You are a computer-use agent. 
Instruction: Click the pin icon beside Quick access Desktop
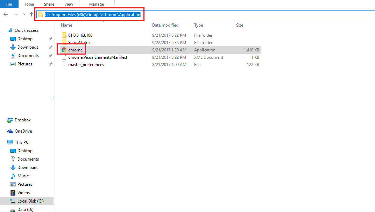50,39
